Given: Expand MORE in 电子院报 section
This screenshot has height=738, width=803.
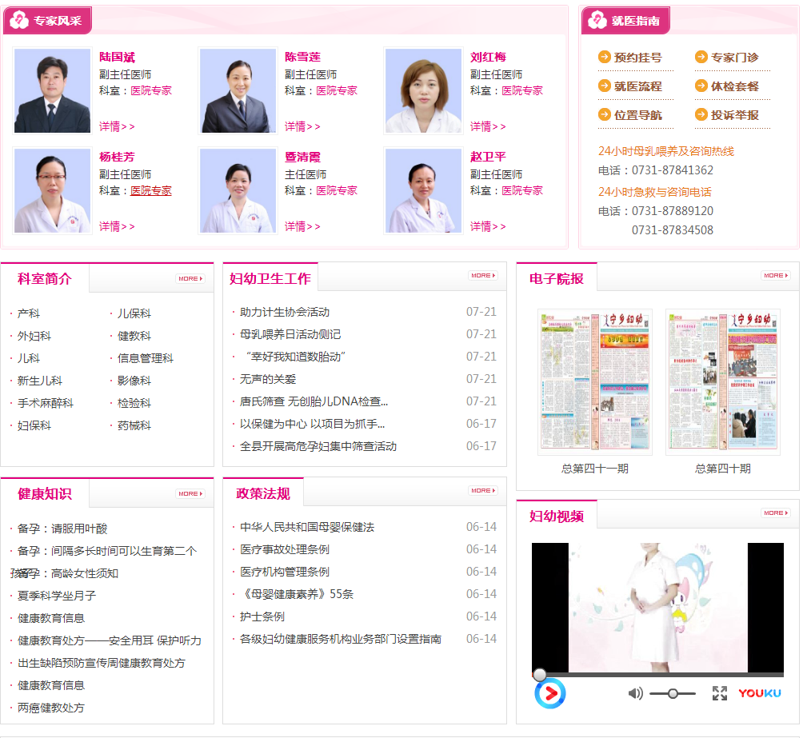Looking at the screenshot, I should pyautogui.click(x=775, y=275).
